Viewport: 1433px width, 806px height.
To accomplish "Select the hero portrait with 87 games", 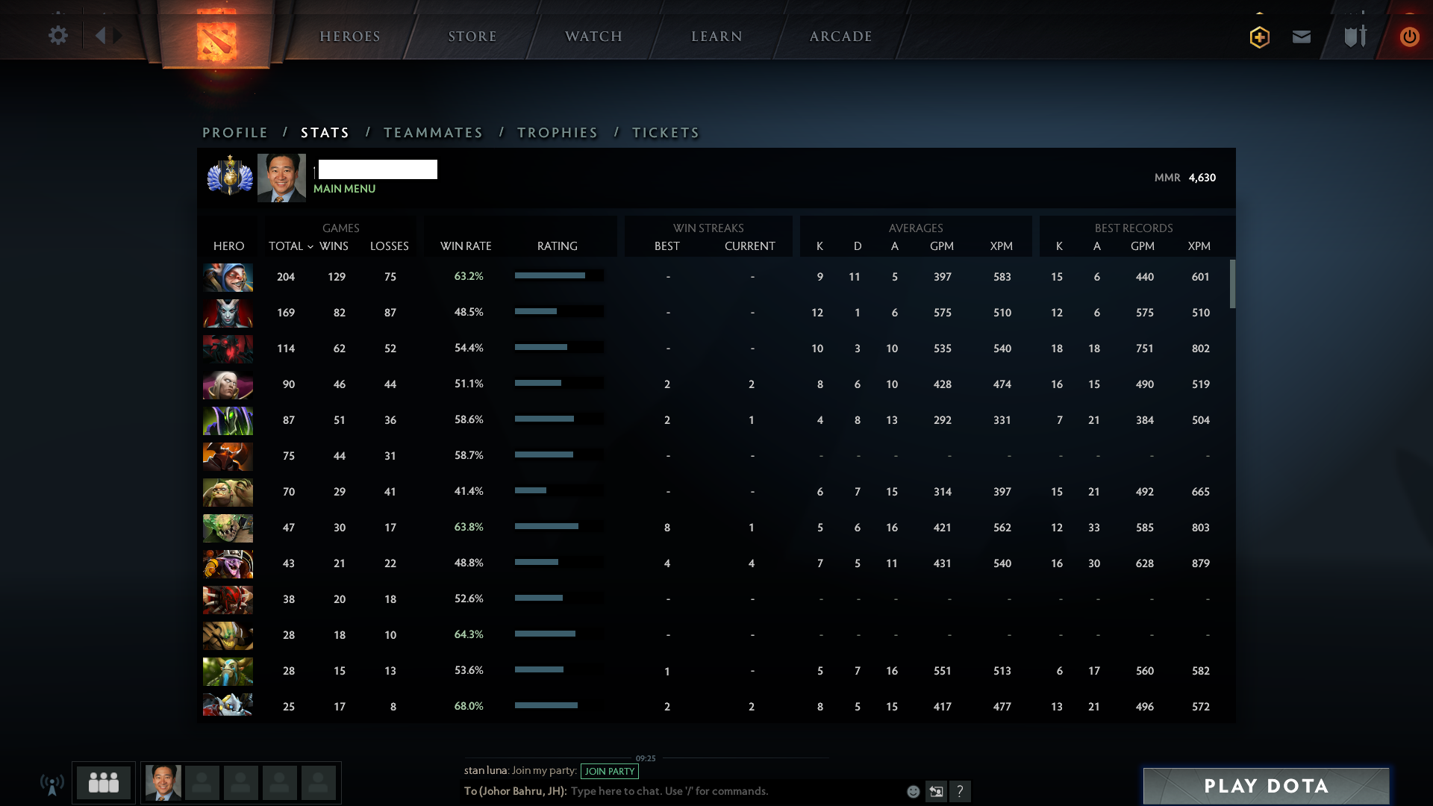I will pos(228,420).
